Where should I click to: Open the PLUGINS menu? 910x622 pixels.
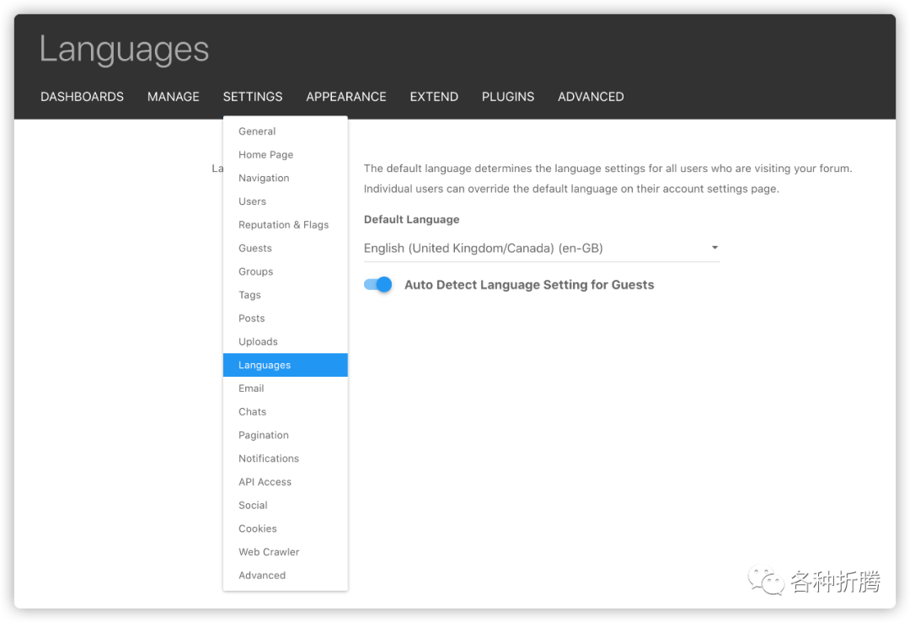tap(508, 96)
